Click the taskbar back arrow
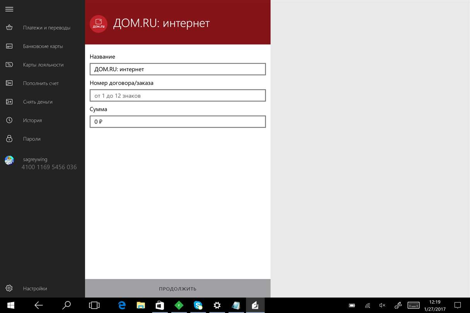This screenshot has height=313, width=470. coord(39,305)
